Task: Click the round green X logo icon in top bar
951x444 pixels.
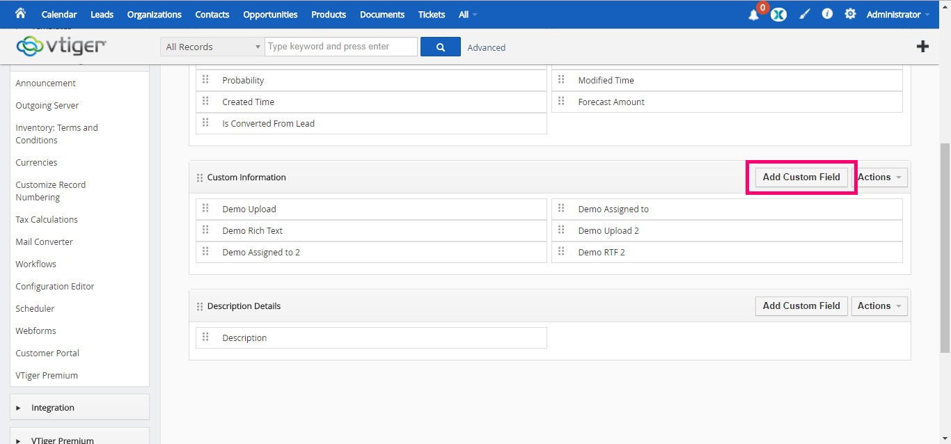Action: pos(778,14)
